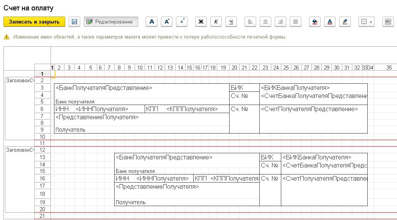Click '<СчетПолучателяПредставле' in row 16
The height and width of the screenshot is (220, 397).
coord(325,178)
